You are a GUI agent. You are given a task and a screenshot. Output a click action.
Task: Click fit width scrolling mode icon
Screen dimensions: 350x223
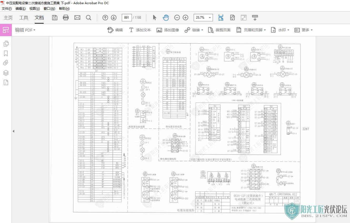click(x=221, y=18)
